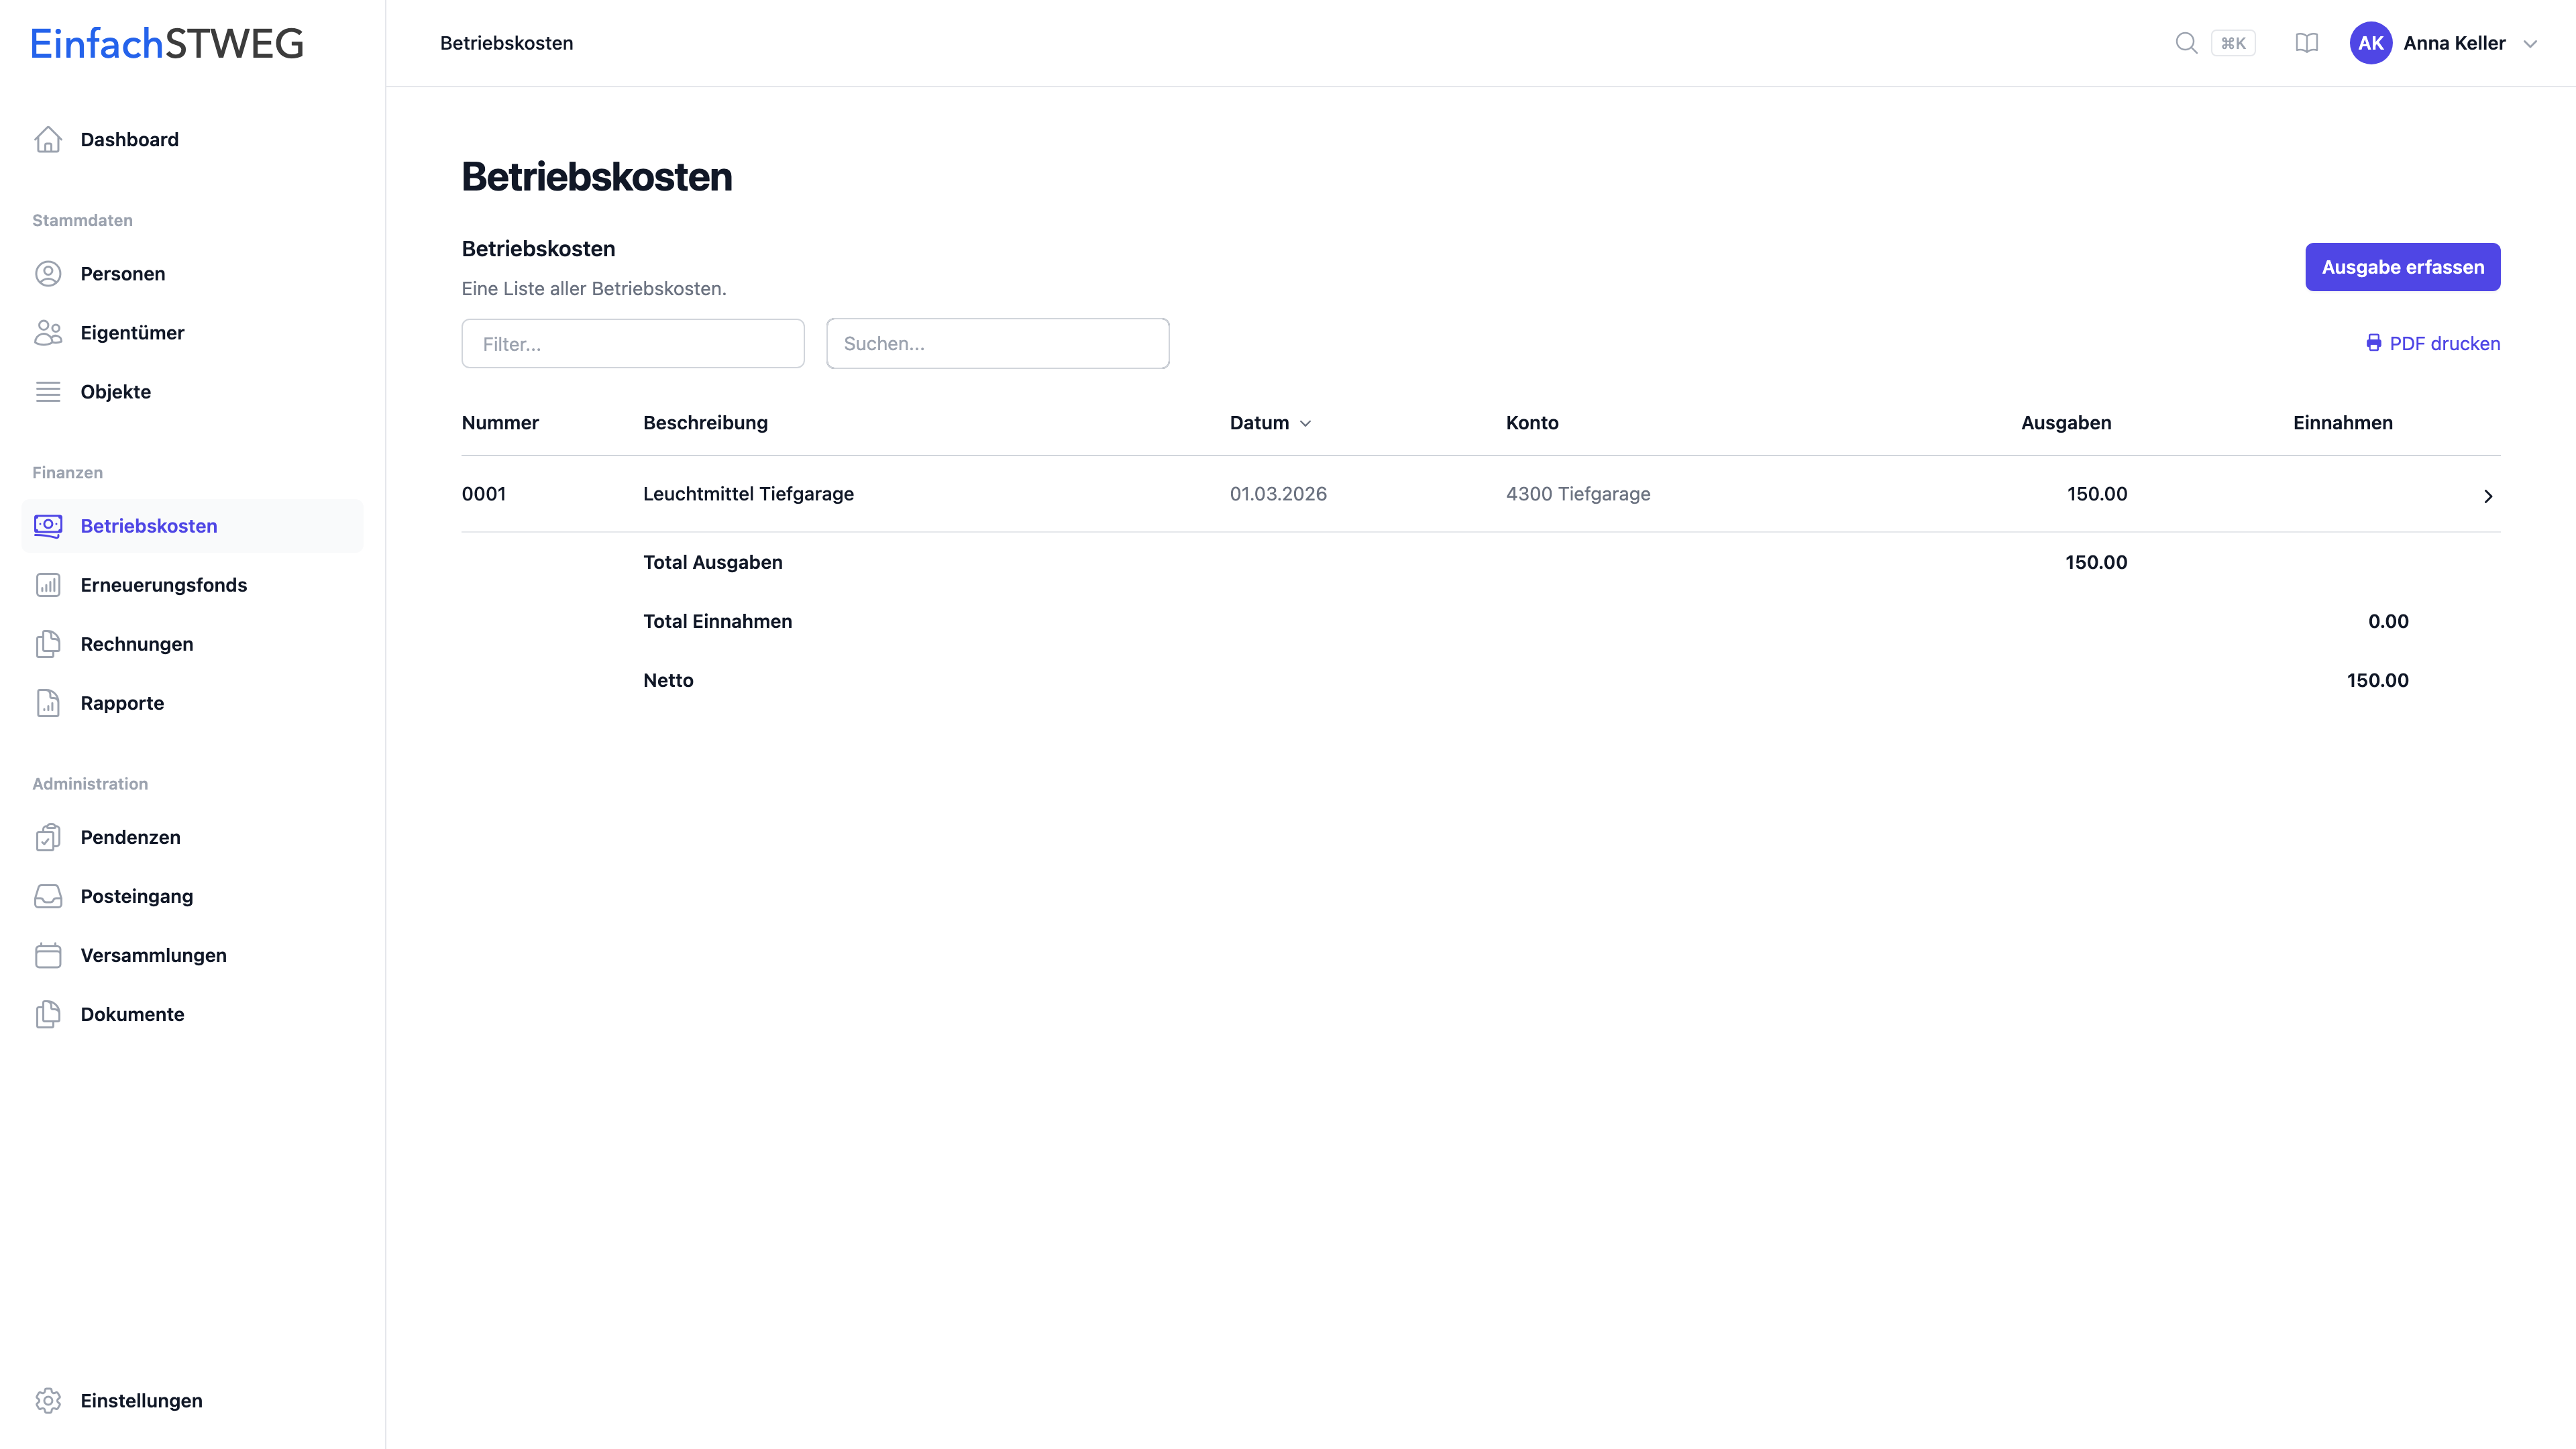
Task: Click the Dokumente files icon
Action: click(48, 1014)
